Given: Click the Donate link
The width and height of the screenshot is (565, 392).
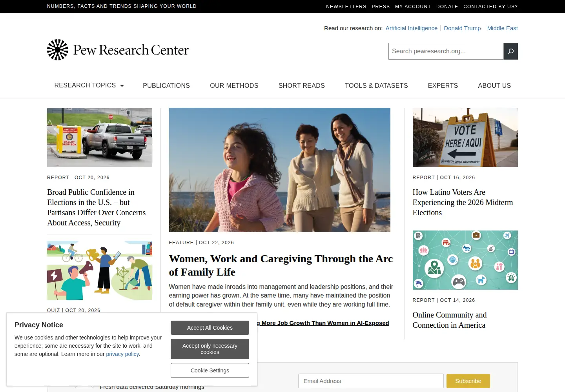Looking at the screenshot, I should click(x=447, y=7).
